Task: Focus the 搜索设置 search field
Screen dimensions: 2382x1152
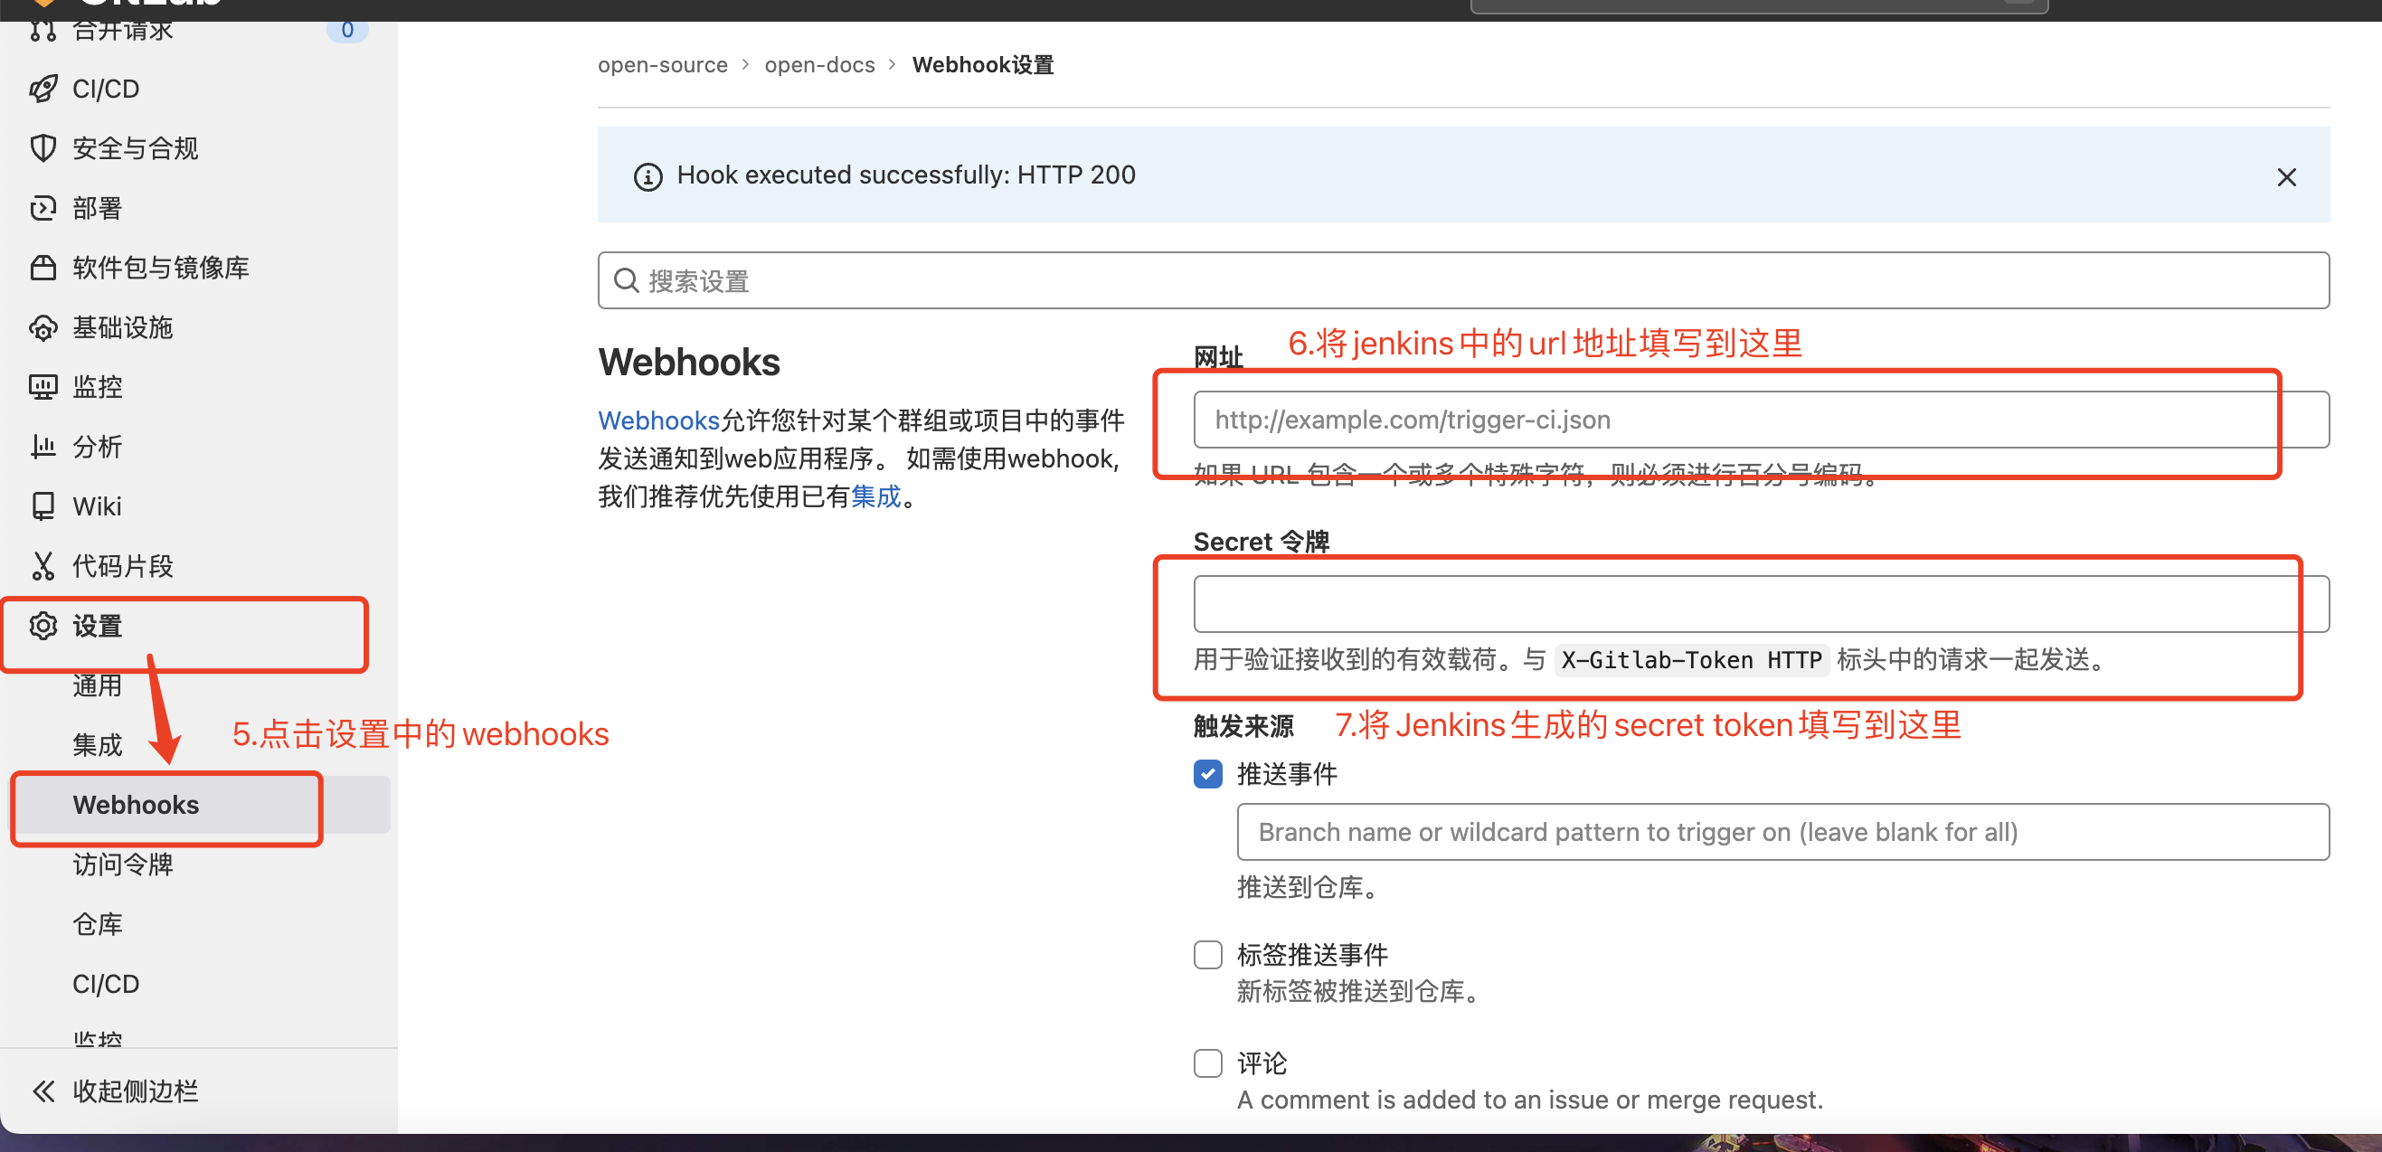Action: click(x=1463, y=280)
